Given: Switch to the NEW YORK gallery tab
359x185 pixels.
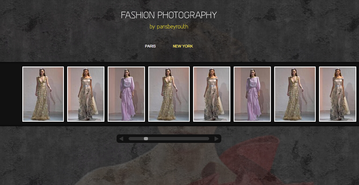Looking at the screenshot, I should pos(183,46).
